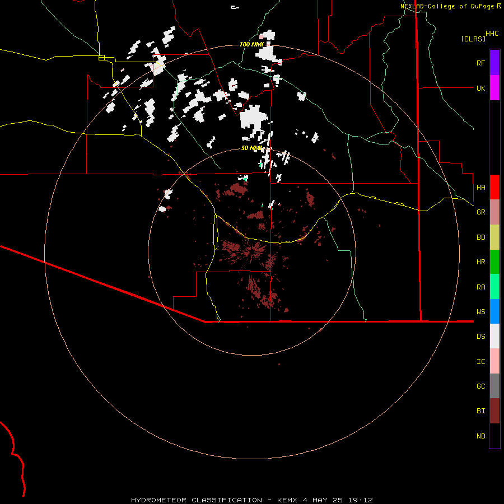Viewport: 504px width, 504px height.
Task: Click the magenta UK legend swatch
Action: 494,88
